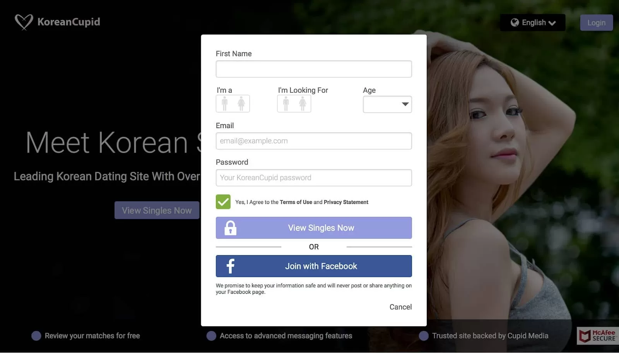Cancel the registration dialog
The image size is (619, 353).
pyautogui.click(x=400, y=307)
